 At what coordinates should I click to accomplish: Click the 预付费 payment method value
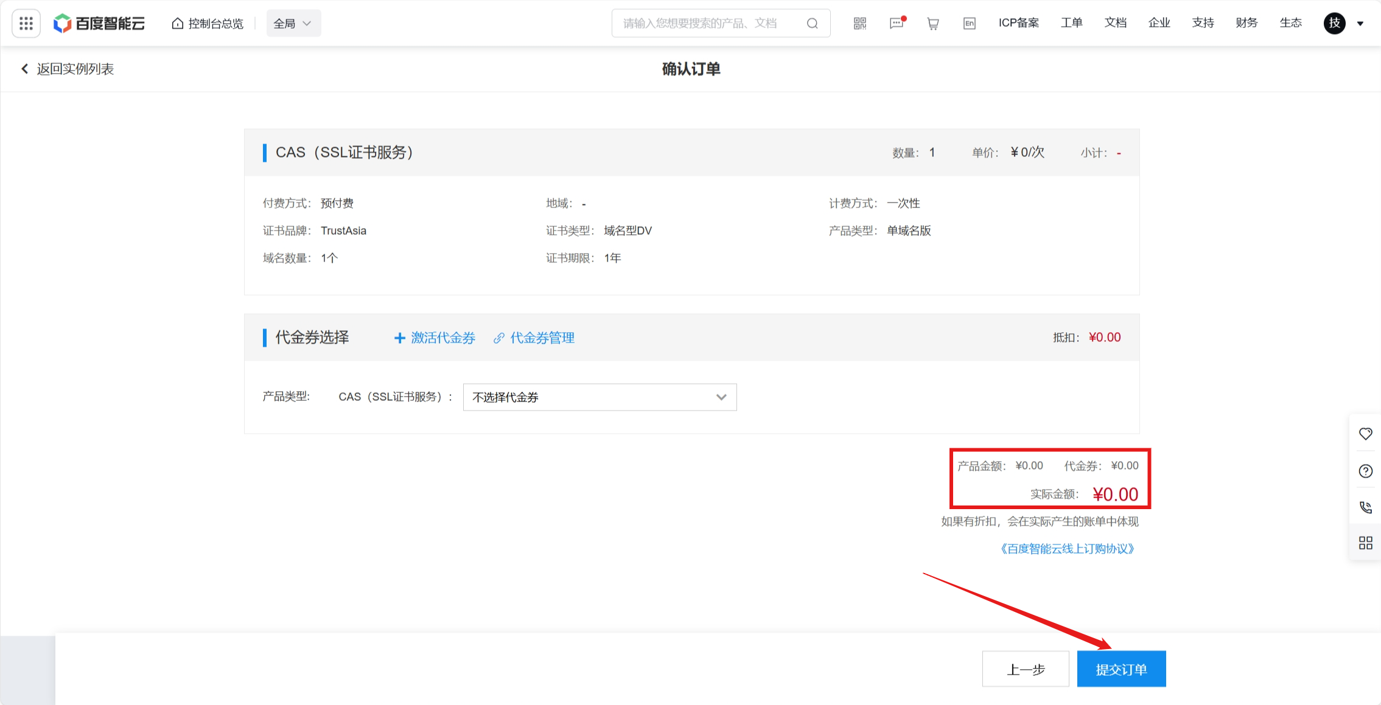coord(337,203)
